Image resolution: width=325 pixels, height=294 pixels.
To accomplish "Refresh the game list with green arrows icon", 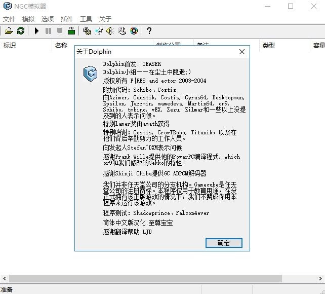I will point(21,31).
